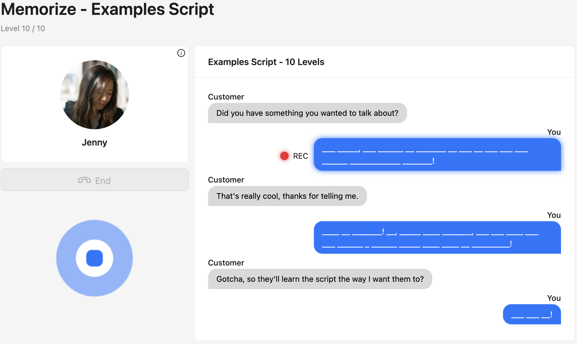Click the "Did you have something" customer message
The height and width of the screenshot is (344, 577).
307,113
